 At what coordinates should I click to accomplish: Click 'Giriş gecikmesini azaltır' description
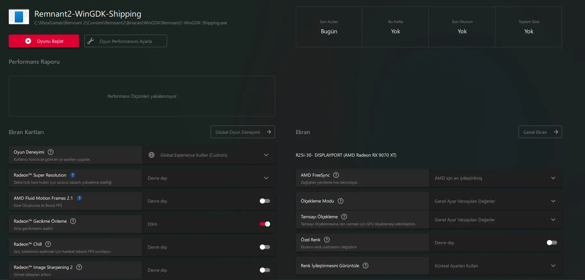(x=33, y=228)
